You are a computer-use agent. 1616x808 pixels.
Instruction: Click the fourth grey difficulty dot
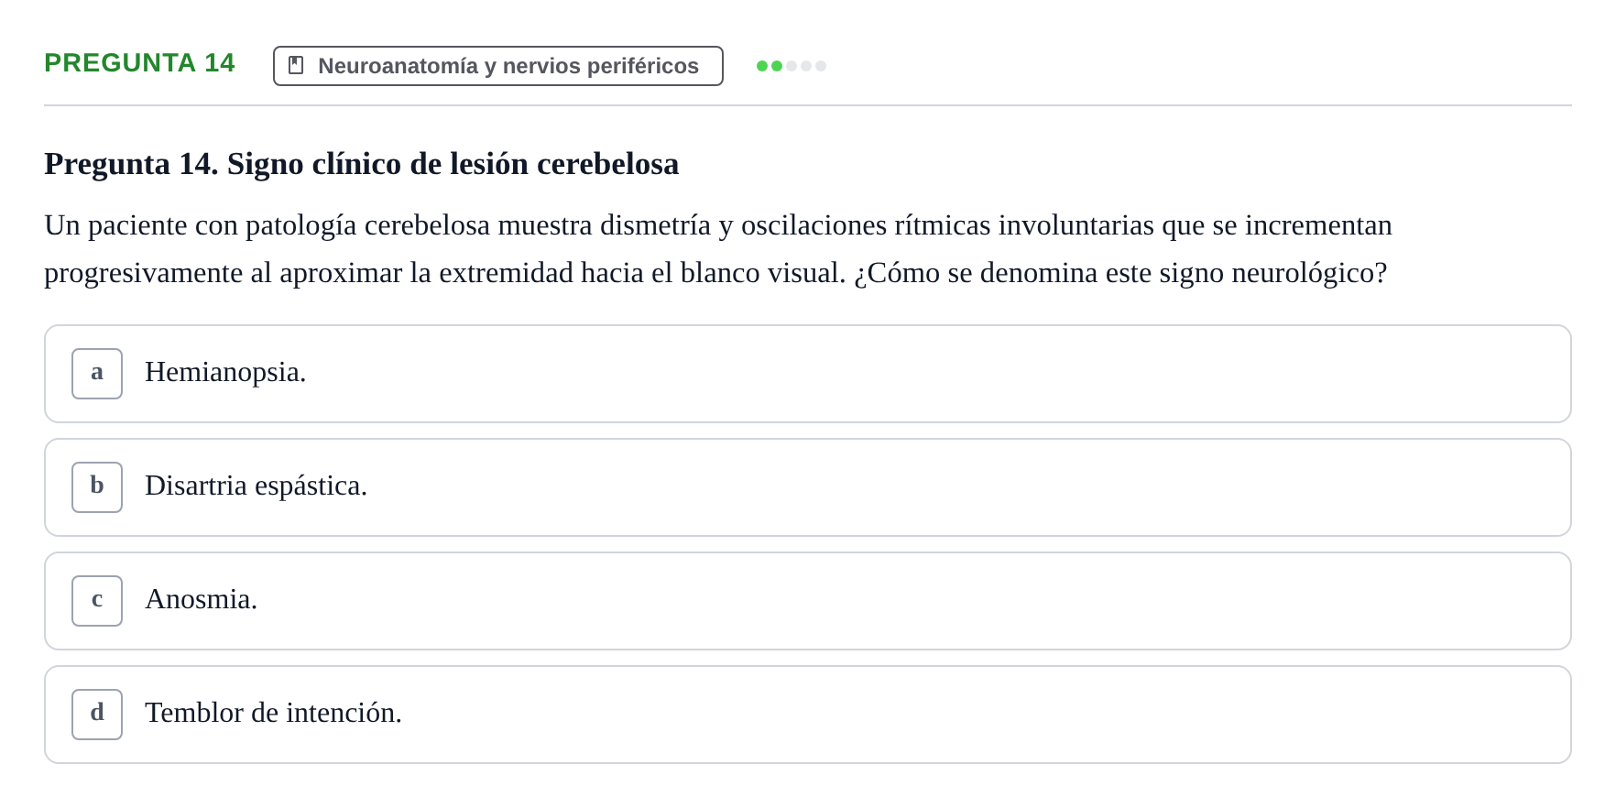tap(806, 66)
